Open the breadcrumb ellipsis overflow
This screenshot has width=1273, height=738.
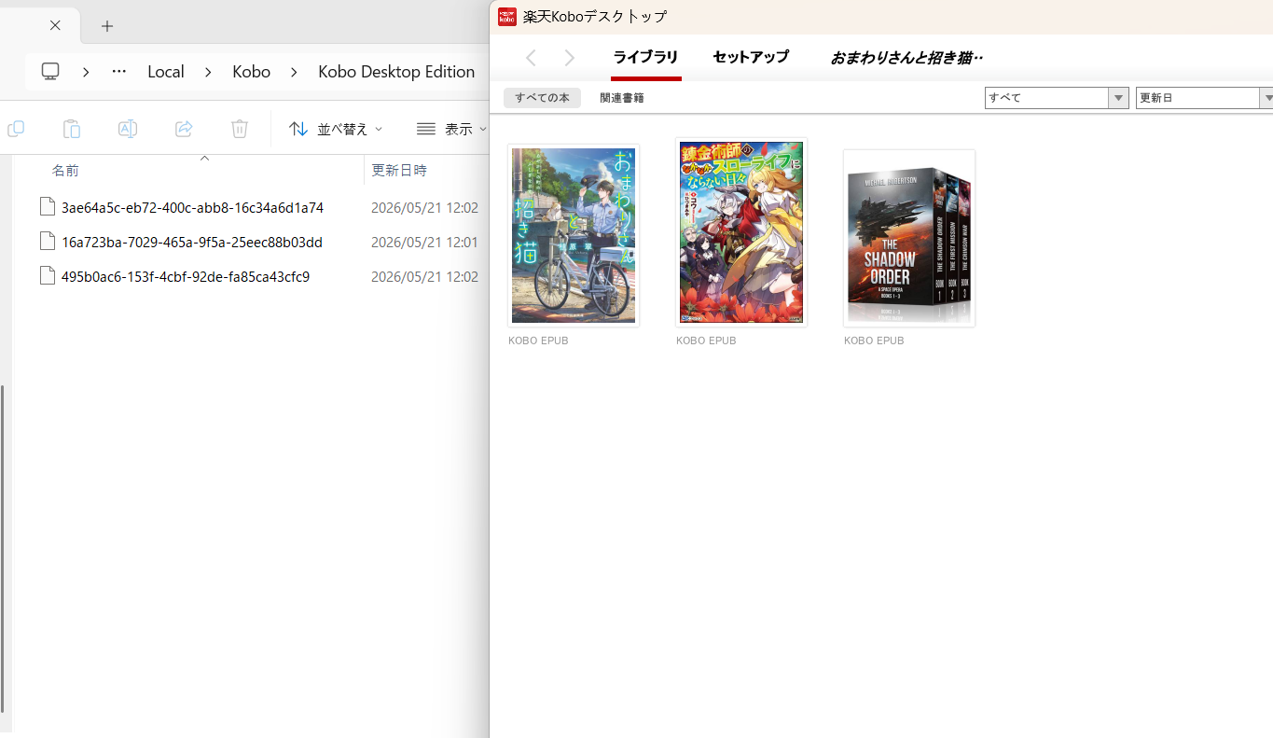point(118,71)
